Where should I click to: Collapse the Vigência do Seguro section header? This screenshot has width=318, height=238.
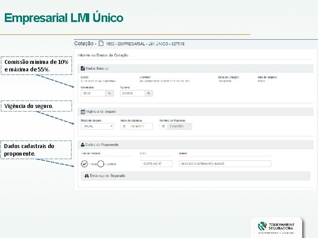coord(196,112)
